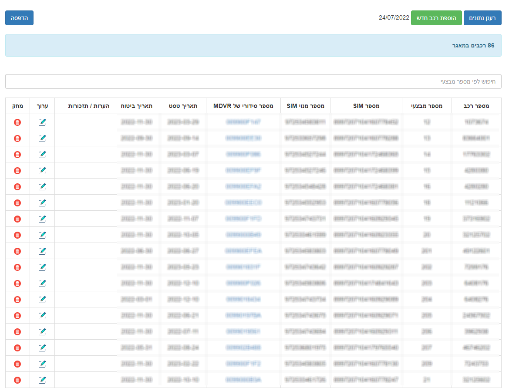Screen dimensions: 509x388
Task: Delete the fourth row's vehicle record
Action: (17, 171)
